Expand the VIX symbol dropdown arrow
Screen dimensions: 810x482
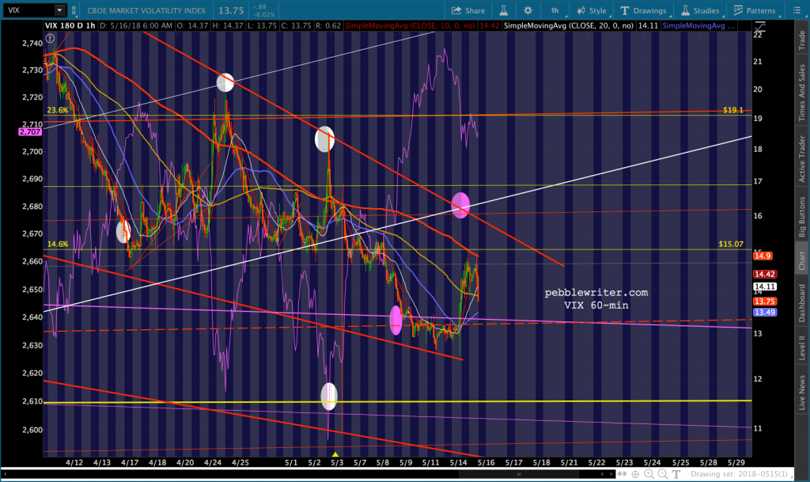tap(60, 10)
